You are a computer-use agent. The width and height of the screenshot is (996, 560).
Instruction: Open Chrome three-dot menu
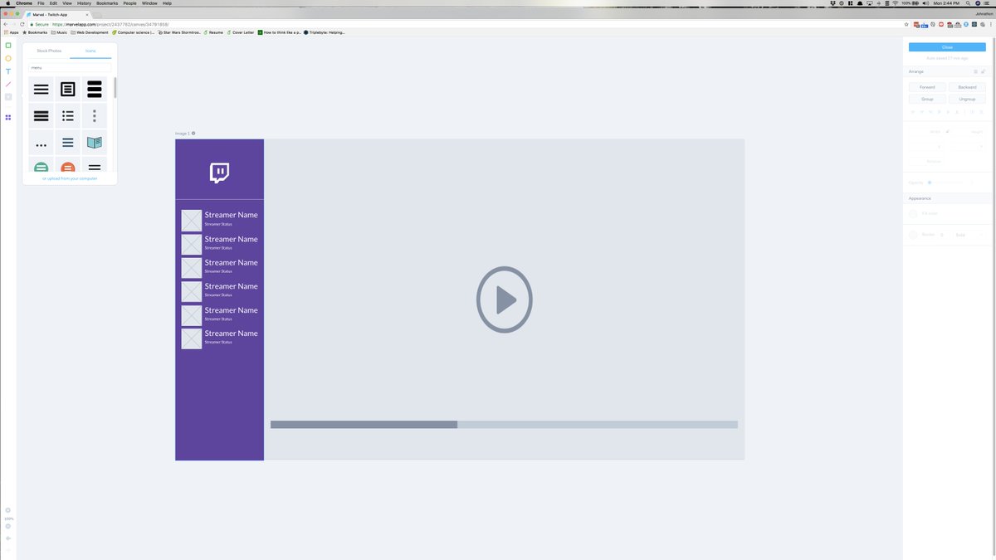[x=989, y=24]
